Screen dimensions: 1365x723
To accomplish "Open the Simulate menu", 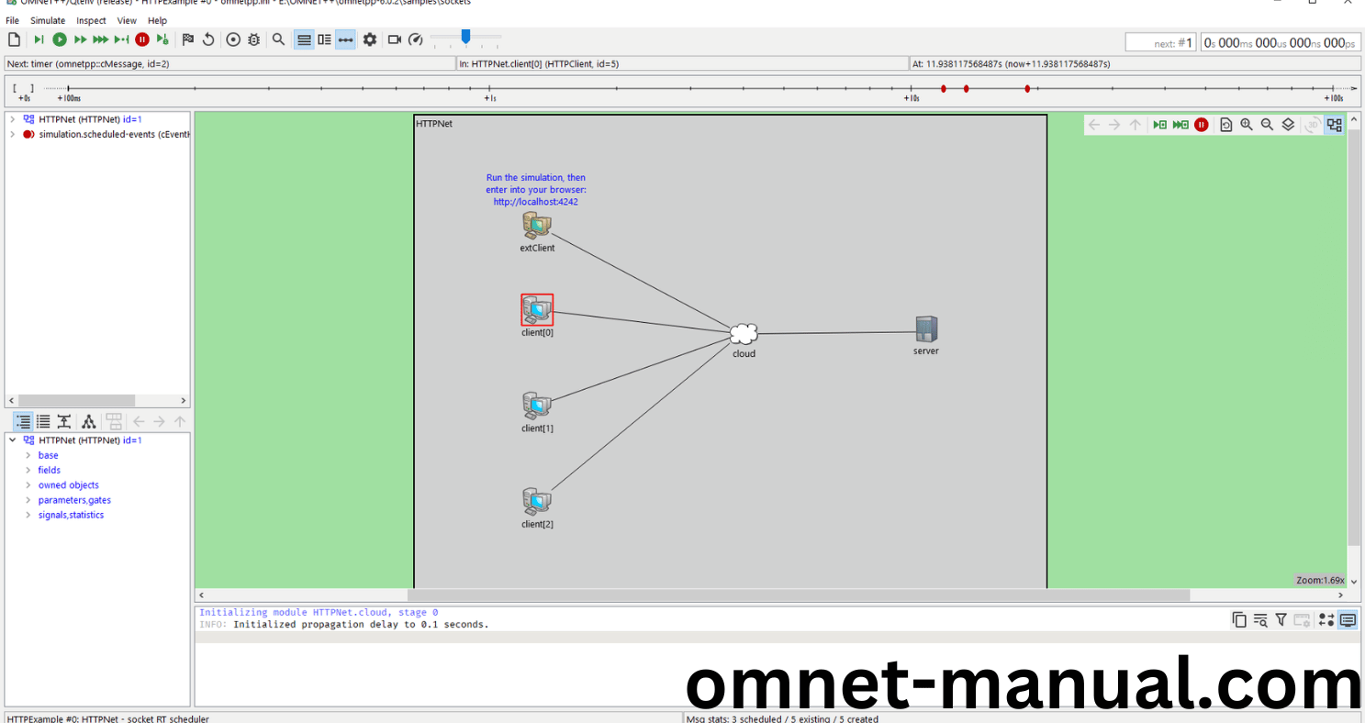I will pyautogui.click(x=48, y=20).
